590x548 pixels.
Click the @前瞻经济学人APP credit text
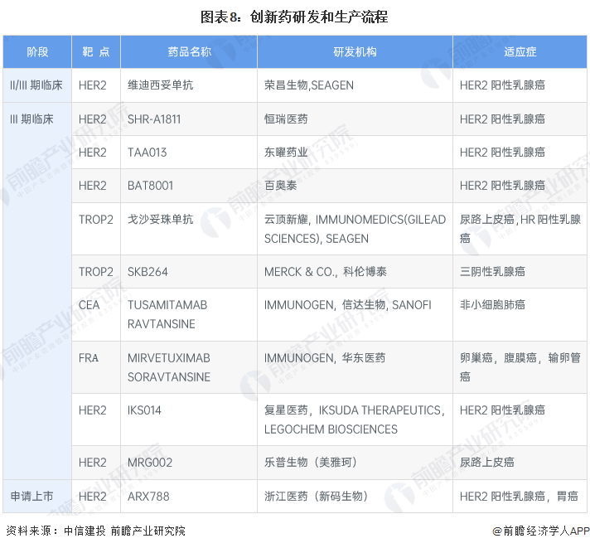pyautogui.click(x=541, y=531)
